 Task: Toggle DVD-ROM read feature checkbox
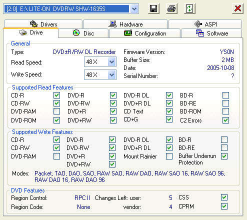pos(56,120)
